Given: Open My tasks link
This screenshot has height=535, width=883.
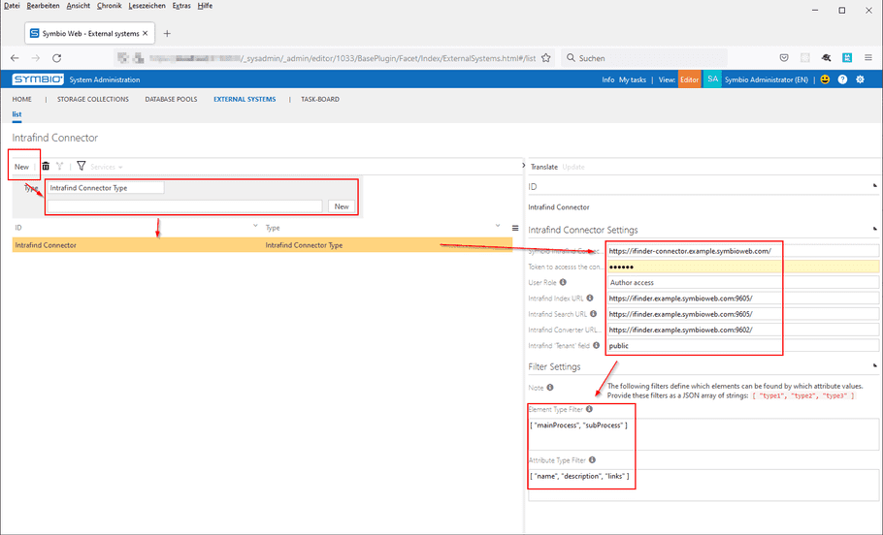Looking at the screenshot, I should tap(633, 79).
